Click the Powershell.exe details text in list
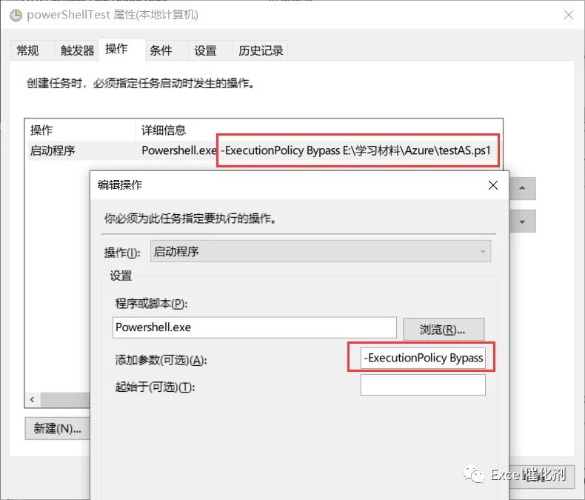 (x=178, y=150)
